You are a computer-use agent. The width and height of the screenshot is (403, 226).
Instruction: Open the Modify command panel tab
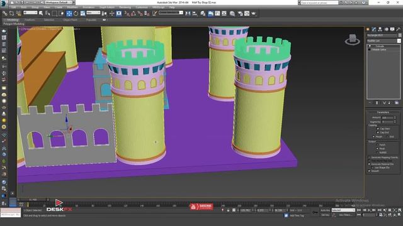374,30
